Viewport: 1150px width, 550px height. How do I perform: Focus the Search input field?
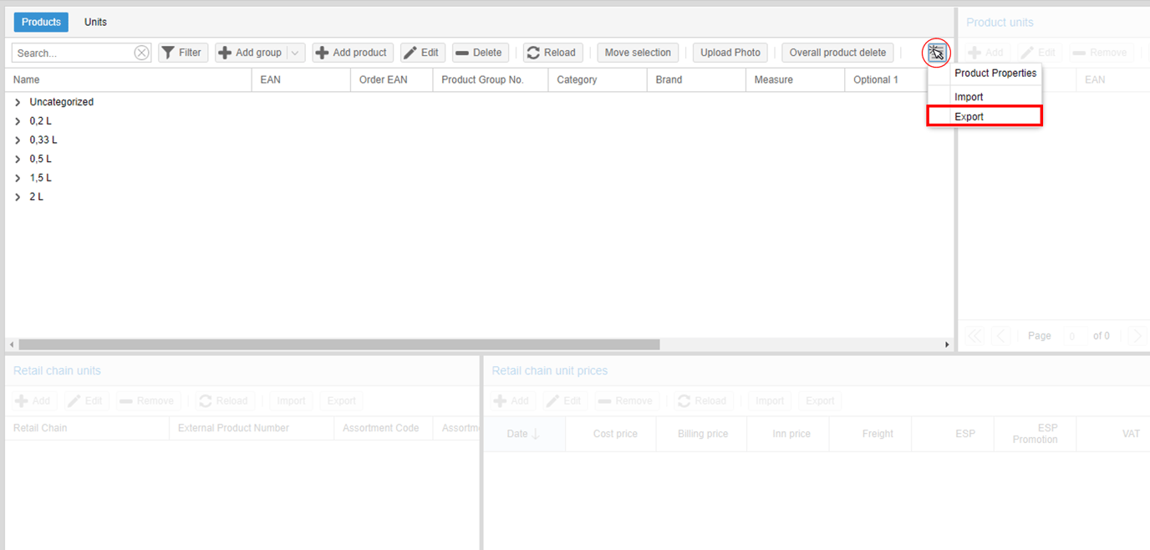(x=74, y=53)
